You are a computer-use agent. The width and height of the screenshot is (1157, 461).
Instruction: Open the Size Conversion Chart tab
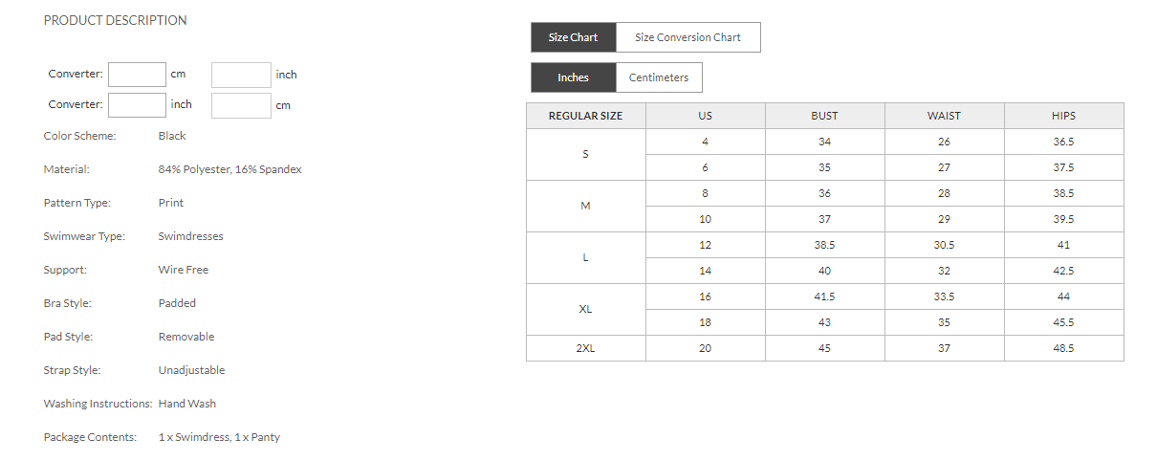pyautogui.click(x=688, y=37)
